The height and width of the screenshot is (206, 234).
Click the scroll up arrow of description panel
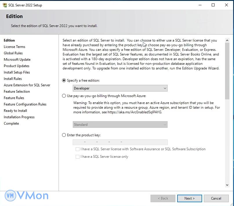point(227,41)
